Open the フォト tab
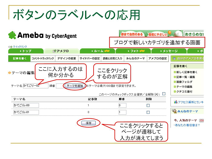Viewport: 212px width, 159px height. tap(133, 51)
